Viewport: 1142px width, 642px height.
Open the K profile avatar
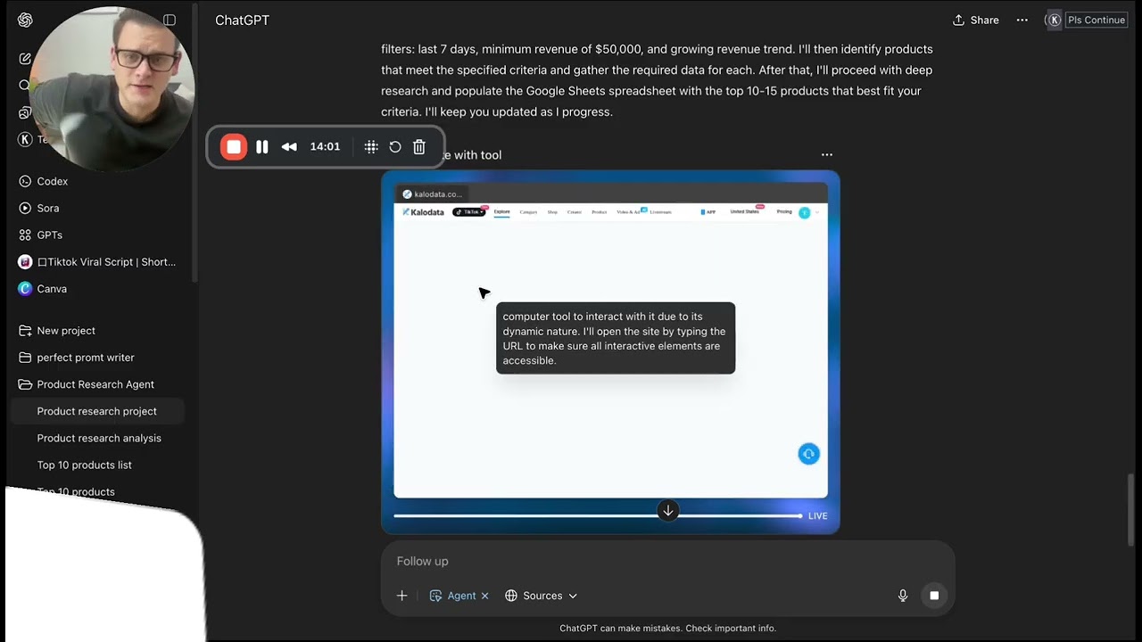coord(1055,20)
